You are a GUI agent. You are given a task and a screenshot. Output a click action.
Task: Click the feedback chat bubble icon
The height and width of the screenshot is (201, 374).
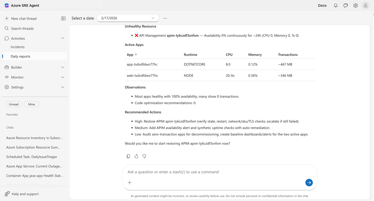point(345,5)
